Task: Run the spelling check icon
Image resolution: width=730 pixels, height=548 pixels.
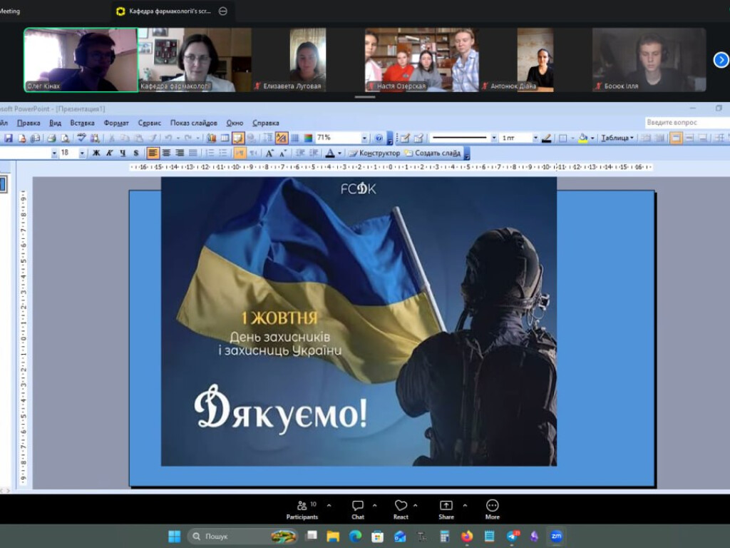Action: (x=81, y=138)
